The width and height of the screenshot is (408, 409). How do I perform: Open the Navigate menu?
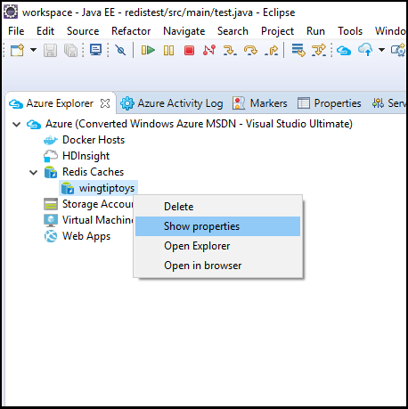(x=184, y=31)
